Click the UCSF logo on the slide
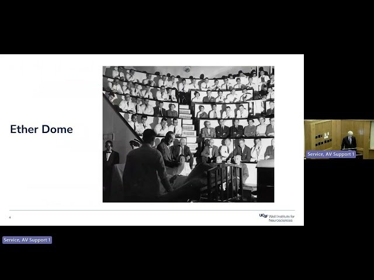The width and height of the screenshot is (374, 280). 263,216
